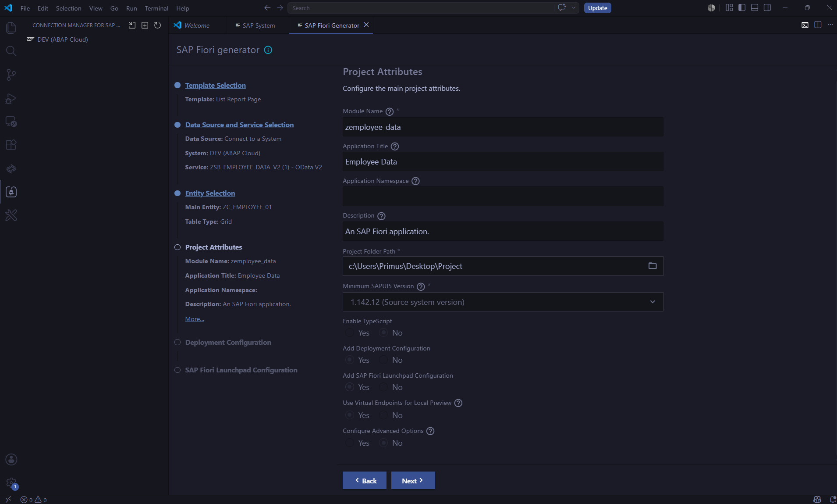The width and height of the screenshot is (837, 504).
Task: Open the chat dropdown arrow in title bar
Action: (573, 8)
